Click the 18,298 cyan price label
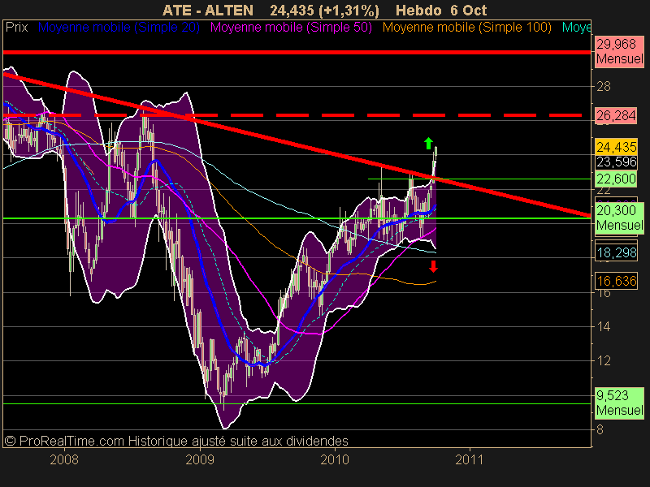 tap(616, 252)
